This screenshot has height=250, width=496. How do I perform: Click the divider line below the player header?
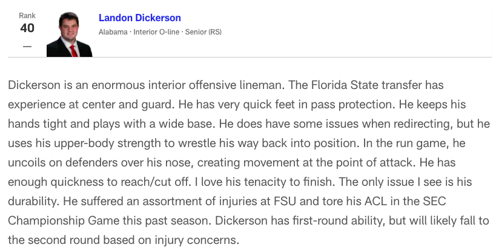click(250, 58)
